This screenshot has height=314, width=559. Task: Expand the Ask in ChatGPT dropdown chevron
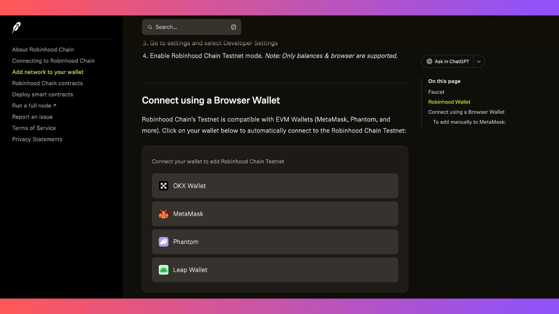pos(478,61)
